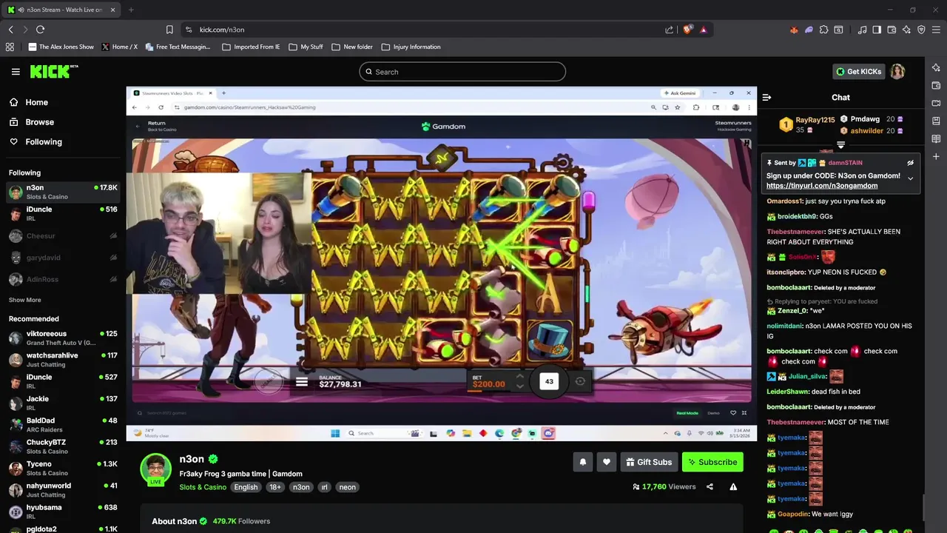Open reading list book icon in side panel
947x533 pixels.
point(936,138)
